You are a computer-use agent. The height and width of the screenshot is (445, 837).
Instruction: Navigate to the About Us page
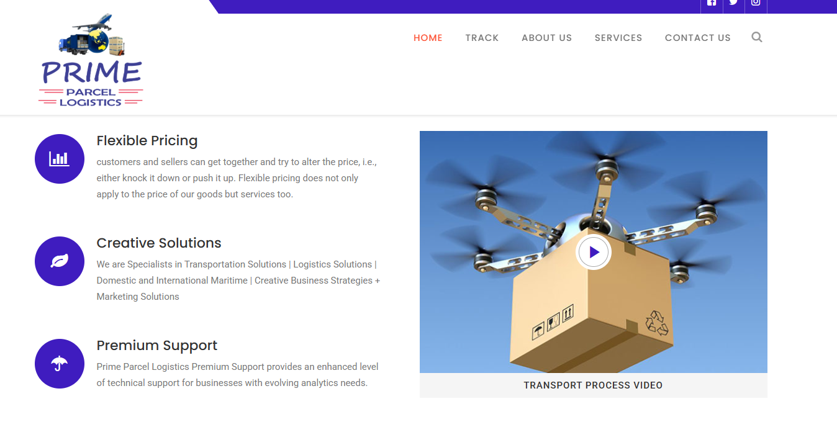tap(546, 38)
